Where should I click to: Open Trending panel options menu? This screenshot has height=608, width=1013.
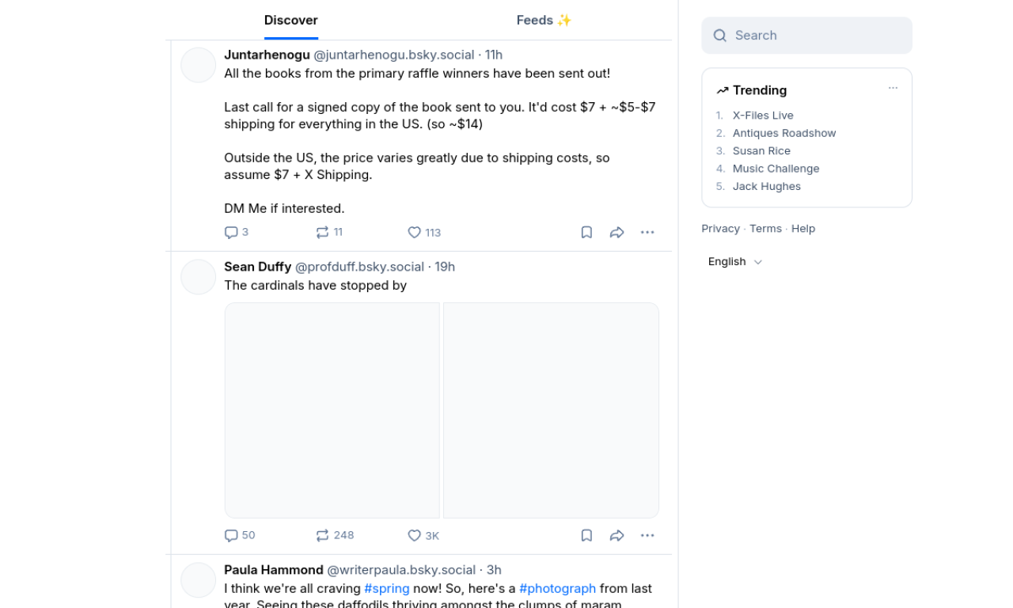click(x=893, y=88)
